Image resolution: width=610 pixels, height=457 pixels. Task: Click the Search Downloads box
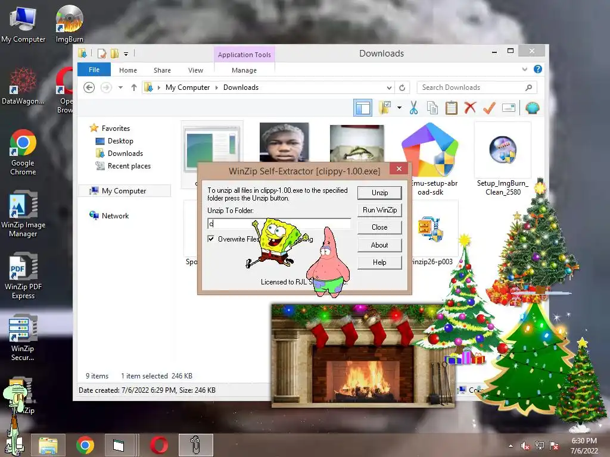(x=477, y=88)
